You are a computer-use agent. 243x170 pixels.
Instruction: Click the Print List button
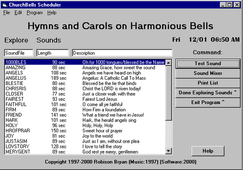pos(208,83)
